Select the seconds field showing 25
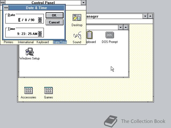 coord(30,34)
